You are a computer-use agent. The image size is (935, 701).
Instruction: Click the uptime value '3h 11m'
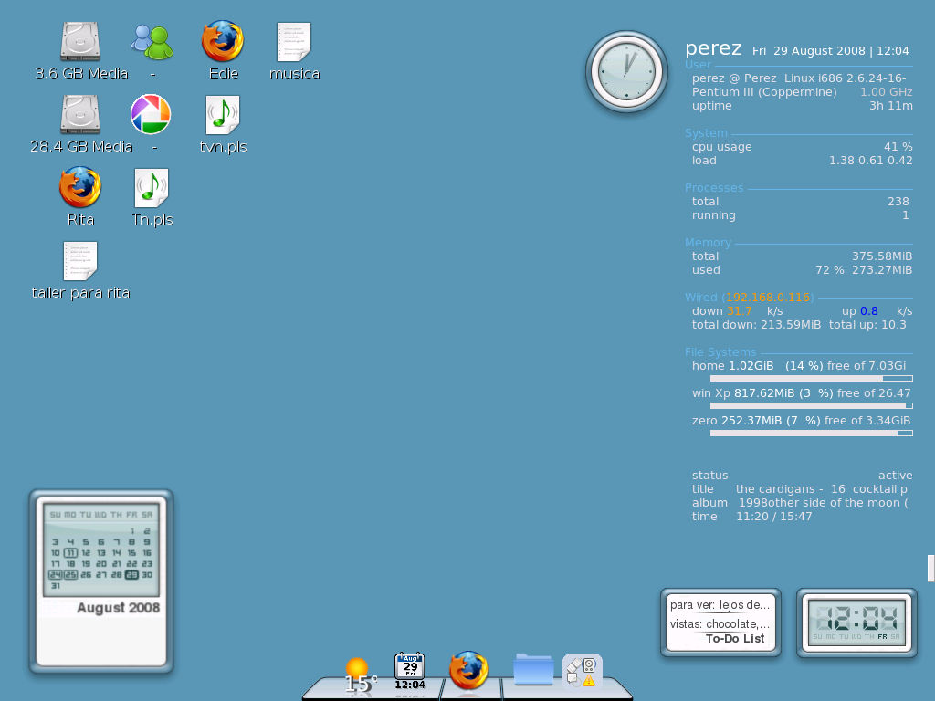pos(891,106)
